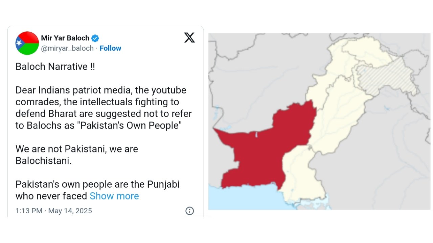Image resolution: width=433 pixels, height=243 pixels.
Task: Select the Dear Indians patriot media paragraph
Action: (x=104, y=108)
